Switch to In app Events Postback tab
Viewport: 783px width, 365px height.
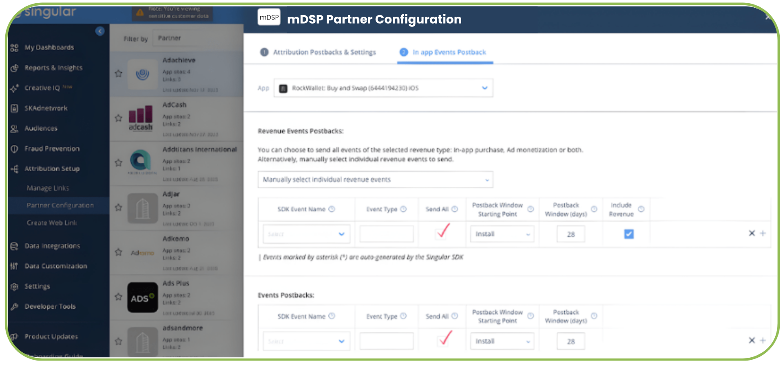click(445, 52)
